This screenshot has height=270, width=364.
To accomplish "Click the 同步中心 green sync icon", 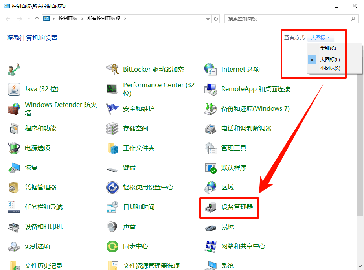I will tap(112, 246).
